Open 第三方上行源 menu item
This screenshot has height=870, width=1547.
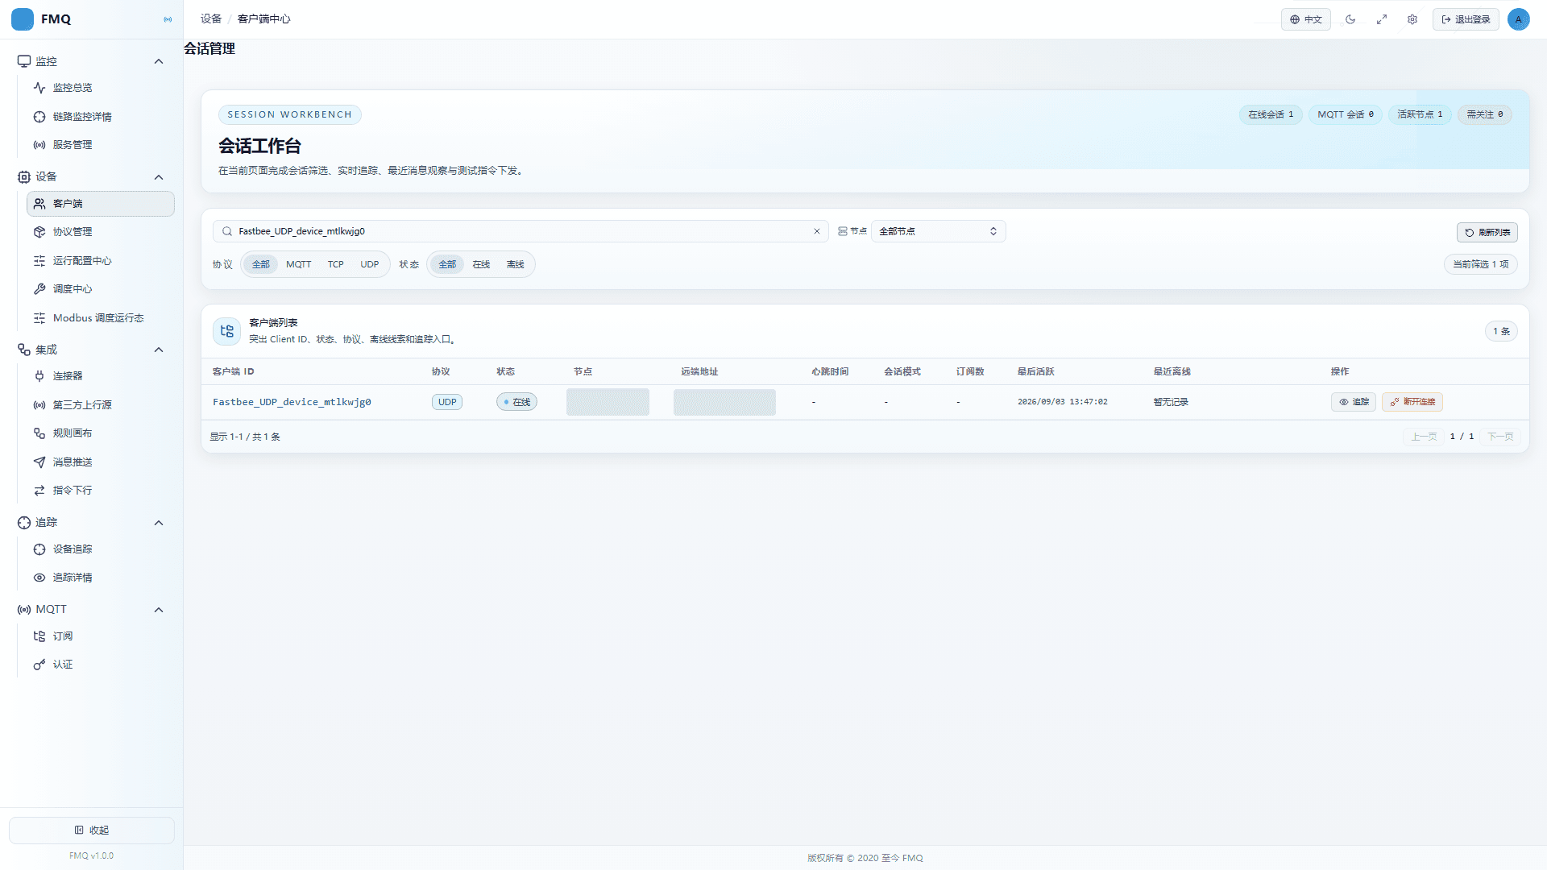101,405
